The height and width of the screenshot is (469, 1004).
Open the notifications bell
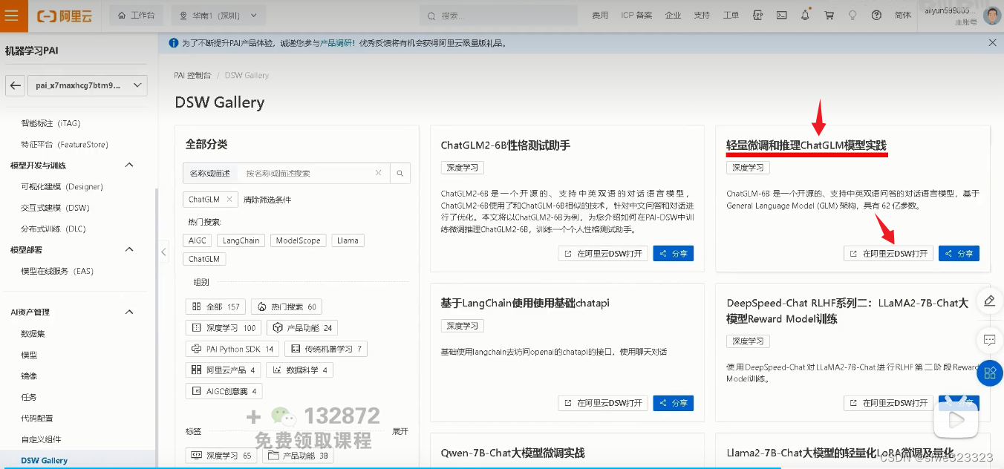click(x=805, y=15)
